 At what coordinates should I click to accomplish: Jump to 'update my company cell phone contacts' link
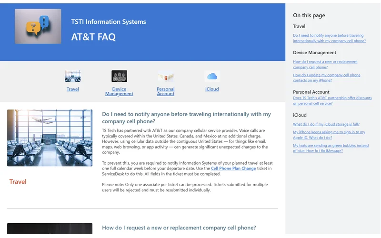click(x=327, y=78)
